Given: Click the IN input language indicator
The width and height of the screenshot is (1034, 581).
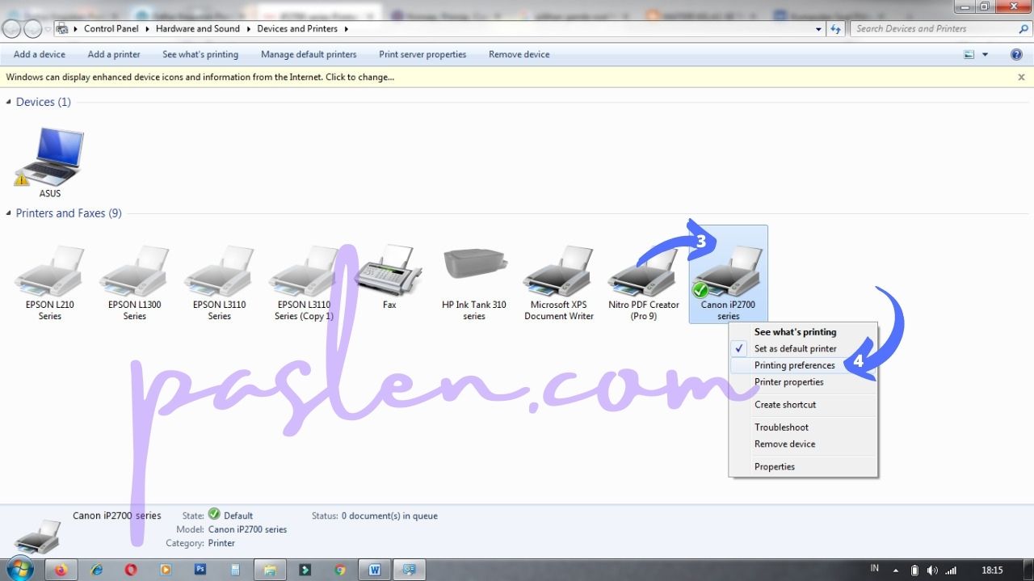Looking at the screenshot, I should (x=874, y=569).
